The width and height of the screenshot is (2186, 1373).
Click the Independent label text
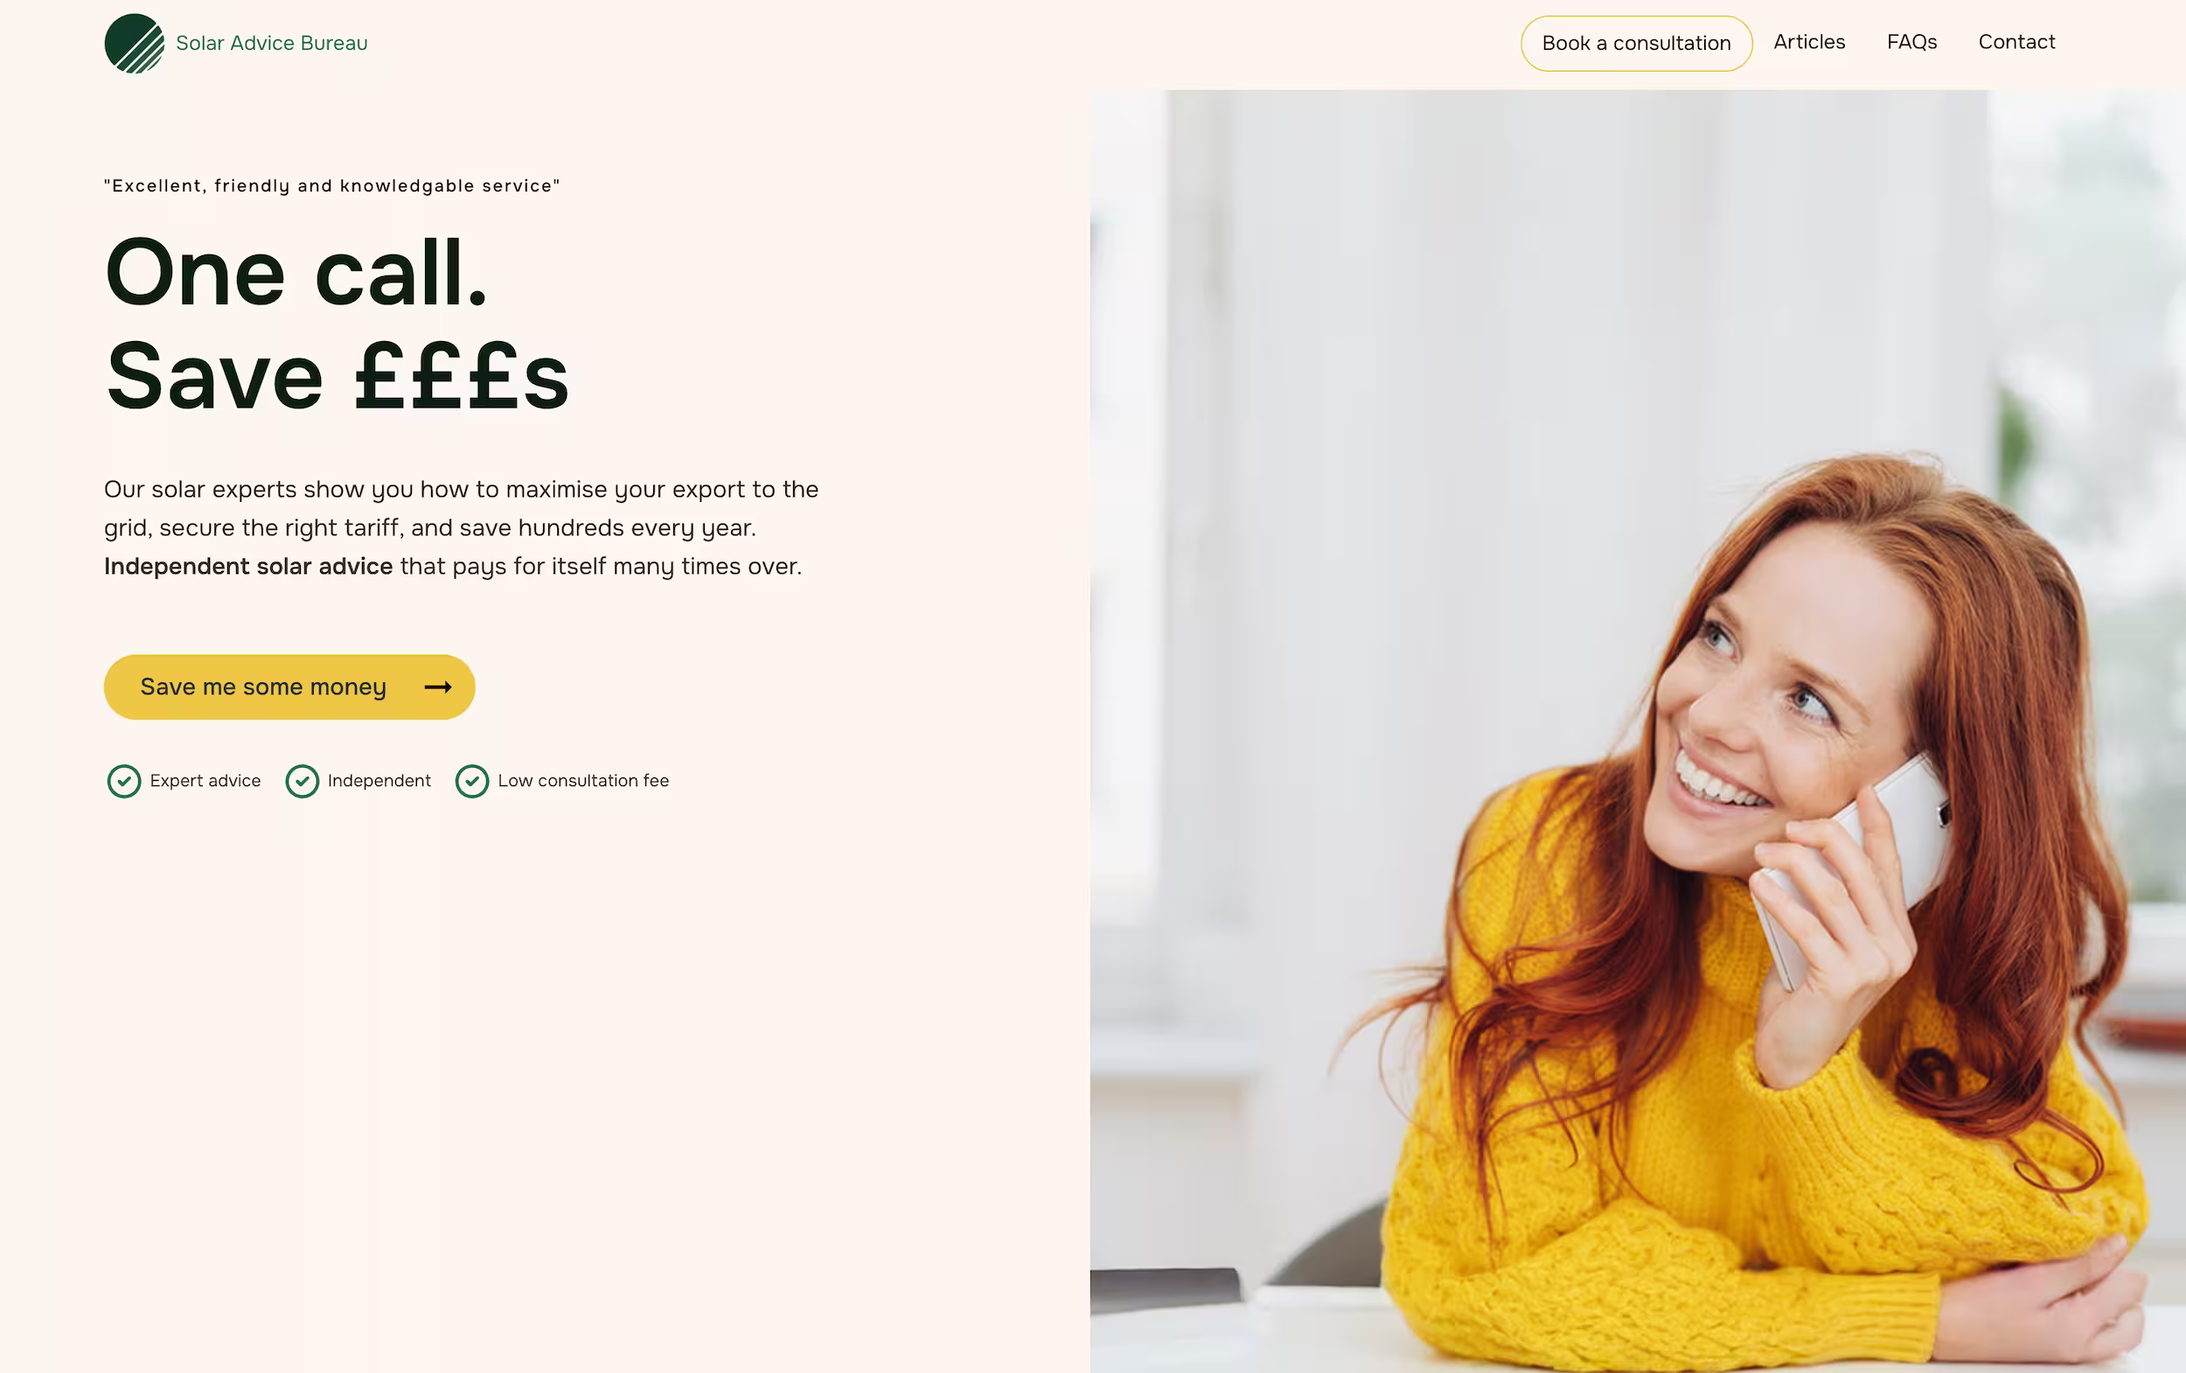pyautogui.click(x=379, y=781)
